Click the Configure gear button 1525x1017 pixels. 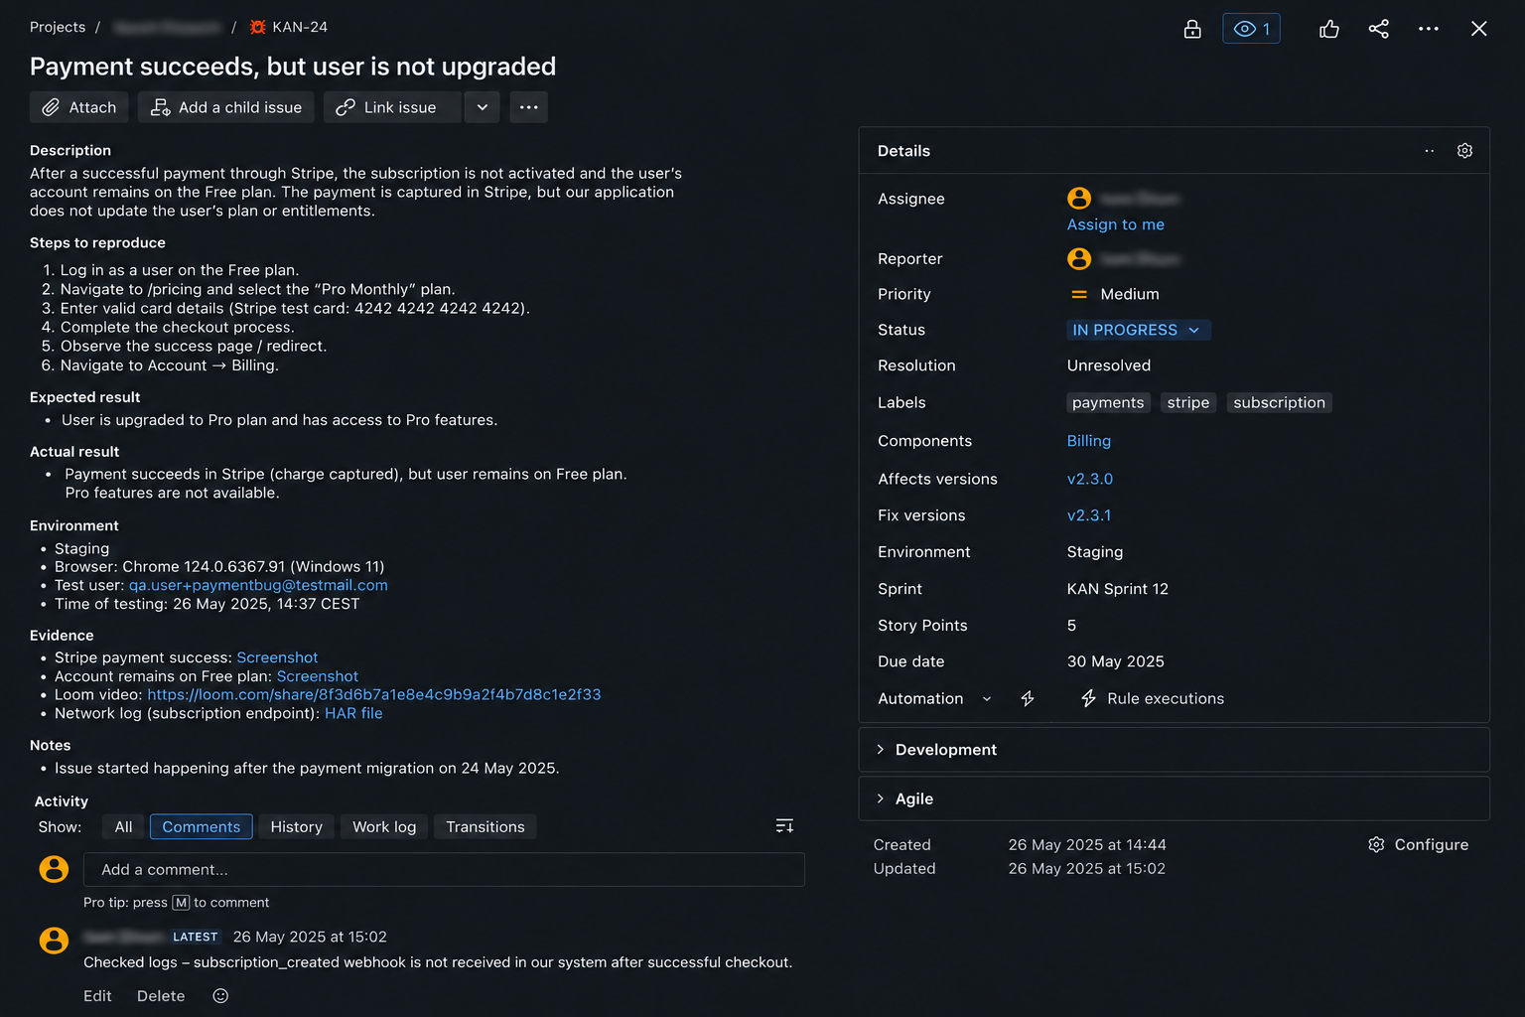click(x=1418, y=845)
